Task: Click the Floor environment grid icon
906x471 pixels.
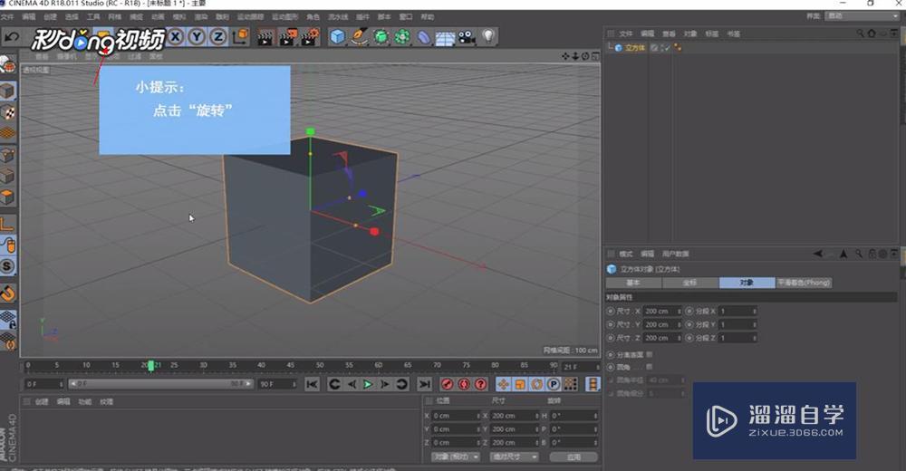Action: tap(445, 39)
